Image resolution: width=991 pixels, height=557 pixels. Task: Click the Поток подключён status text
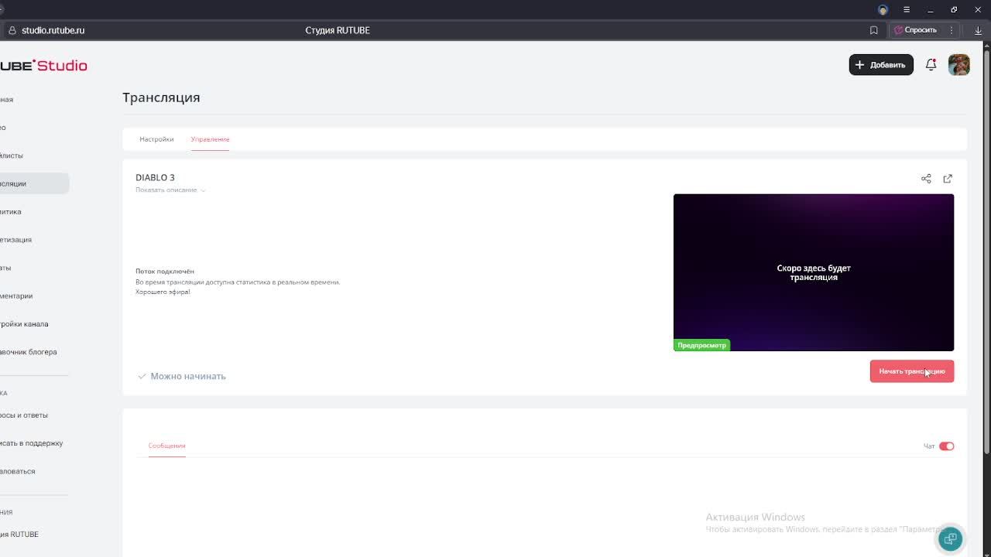165,272
